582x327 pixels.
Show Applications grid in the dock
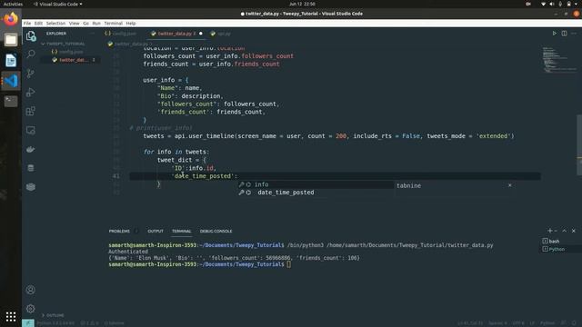click(x=11, y=316)
